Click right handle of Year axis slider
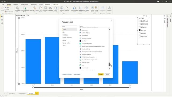The height and width of the screenshot is (97, 172). coord(130,88)
